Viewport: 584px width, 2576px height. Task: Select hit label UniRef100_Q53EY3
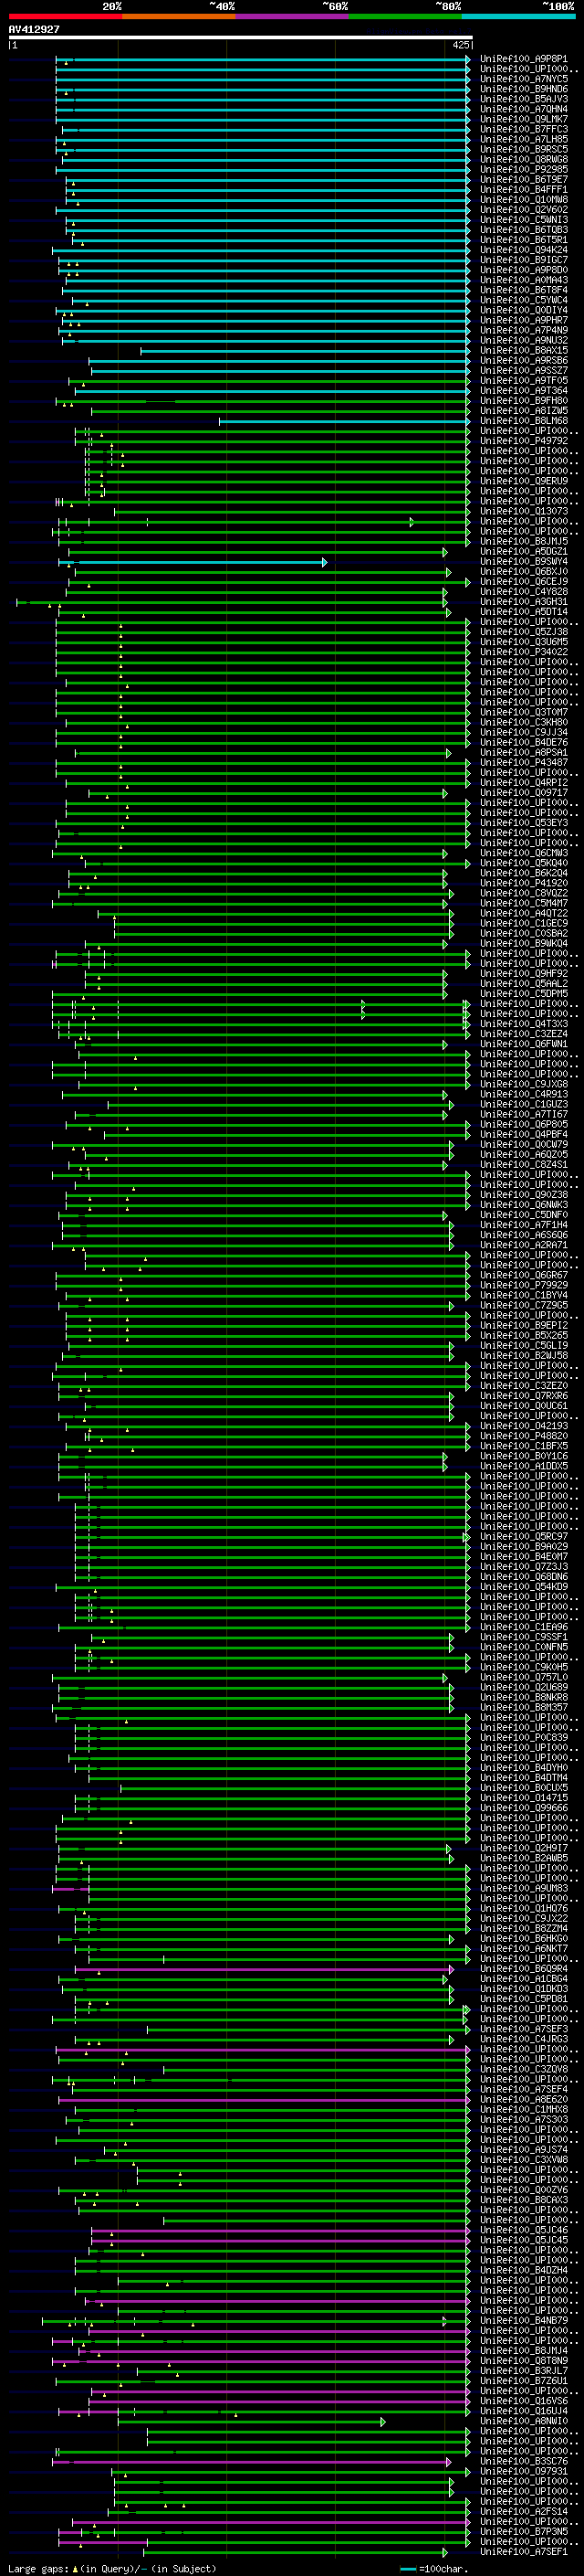(x=524, y=823)
